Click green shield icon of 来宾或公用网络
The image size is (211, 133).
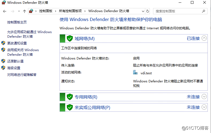(x=70, y=107)
